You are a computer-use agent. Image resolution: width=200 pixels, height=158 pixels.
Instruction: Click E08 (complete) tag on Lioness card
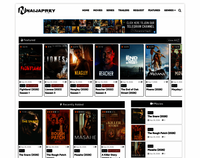coord(57,86)
